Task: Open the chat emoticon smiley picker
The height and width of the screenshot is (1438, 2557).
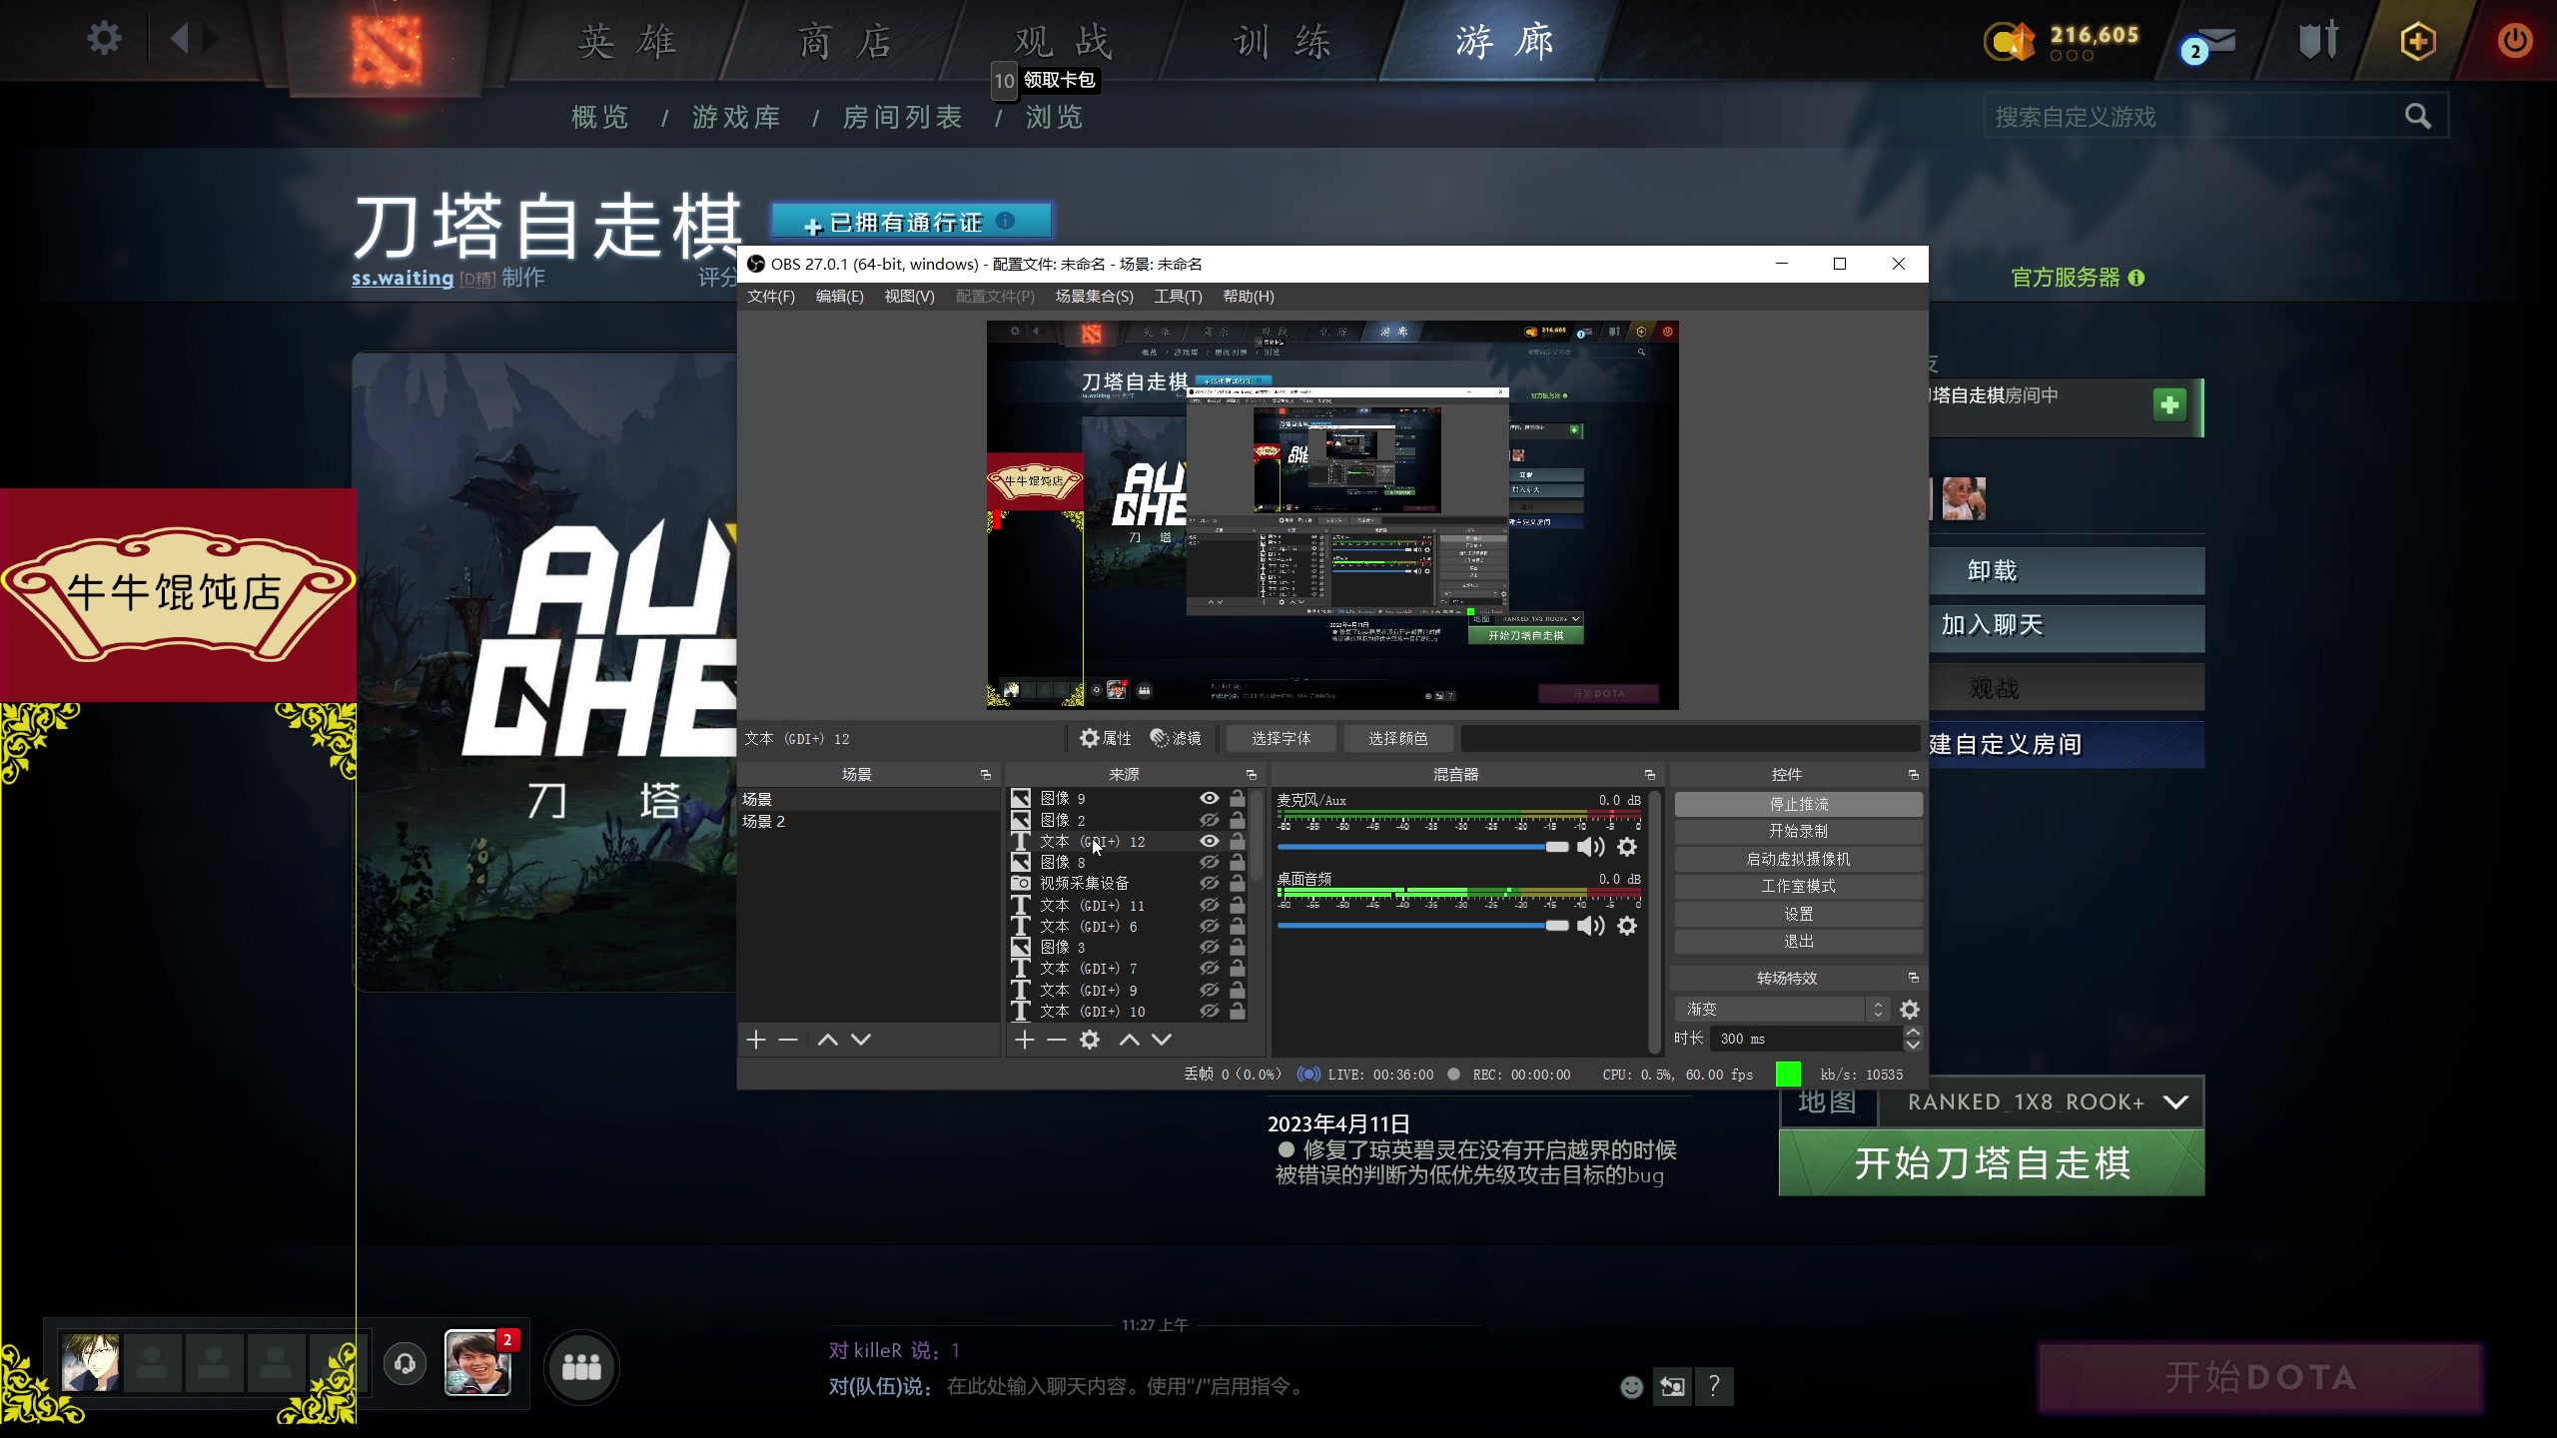Action: [1631, 1386]
